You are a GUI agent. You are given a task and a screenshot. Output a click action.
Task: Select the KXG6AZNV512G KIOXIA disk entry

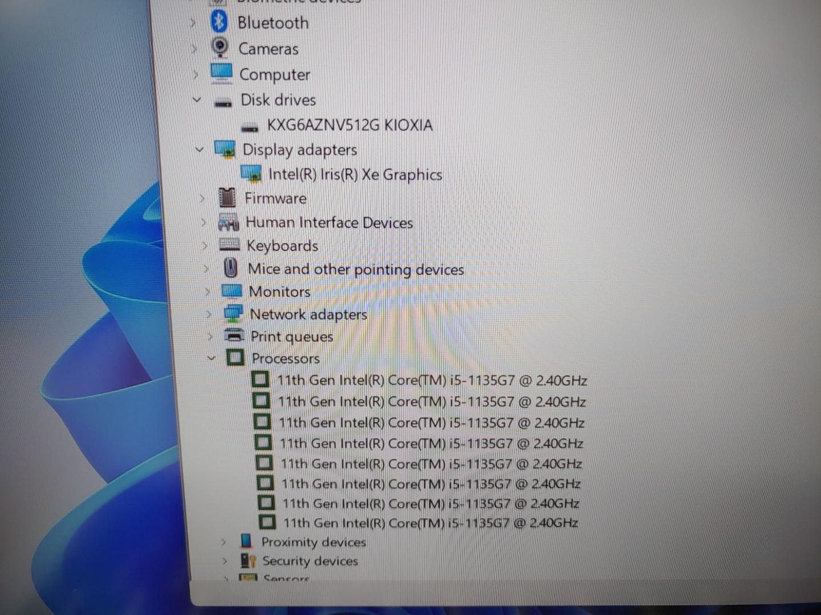[350, 125]
